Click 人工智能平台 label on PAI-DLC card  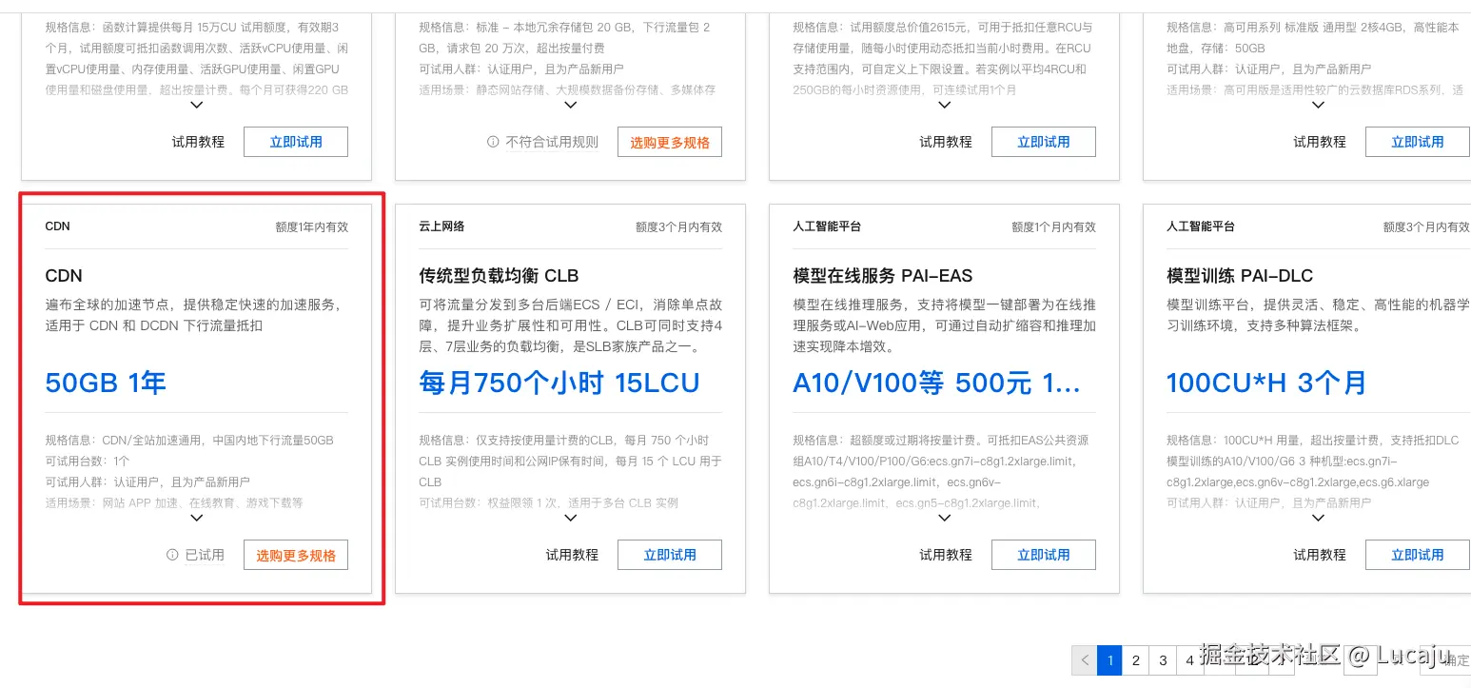(1201, 226)
